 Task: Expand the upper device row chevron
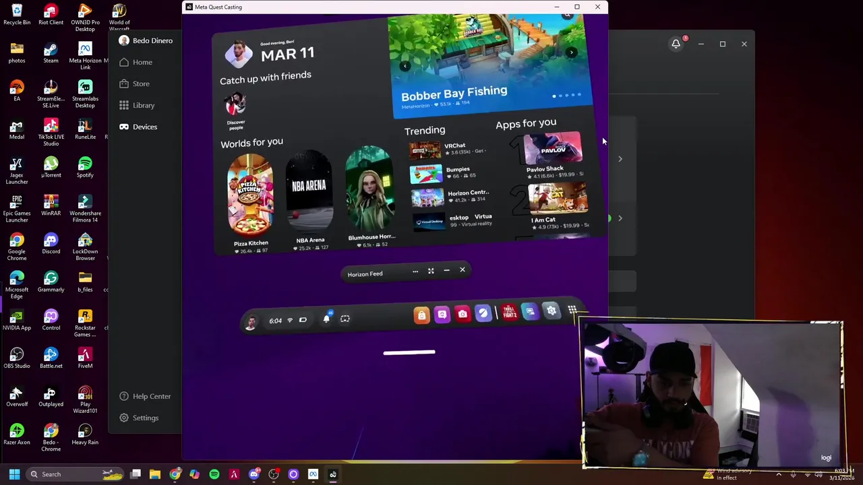point(620,159)
